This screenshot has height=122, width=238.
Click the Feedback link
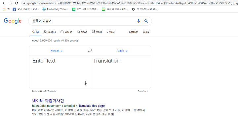click(143, 91)
